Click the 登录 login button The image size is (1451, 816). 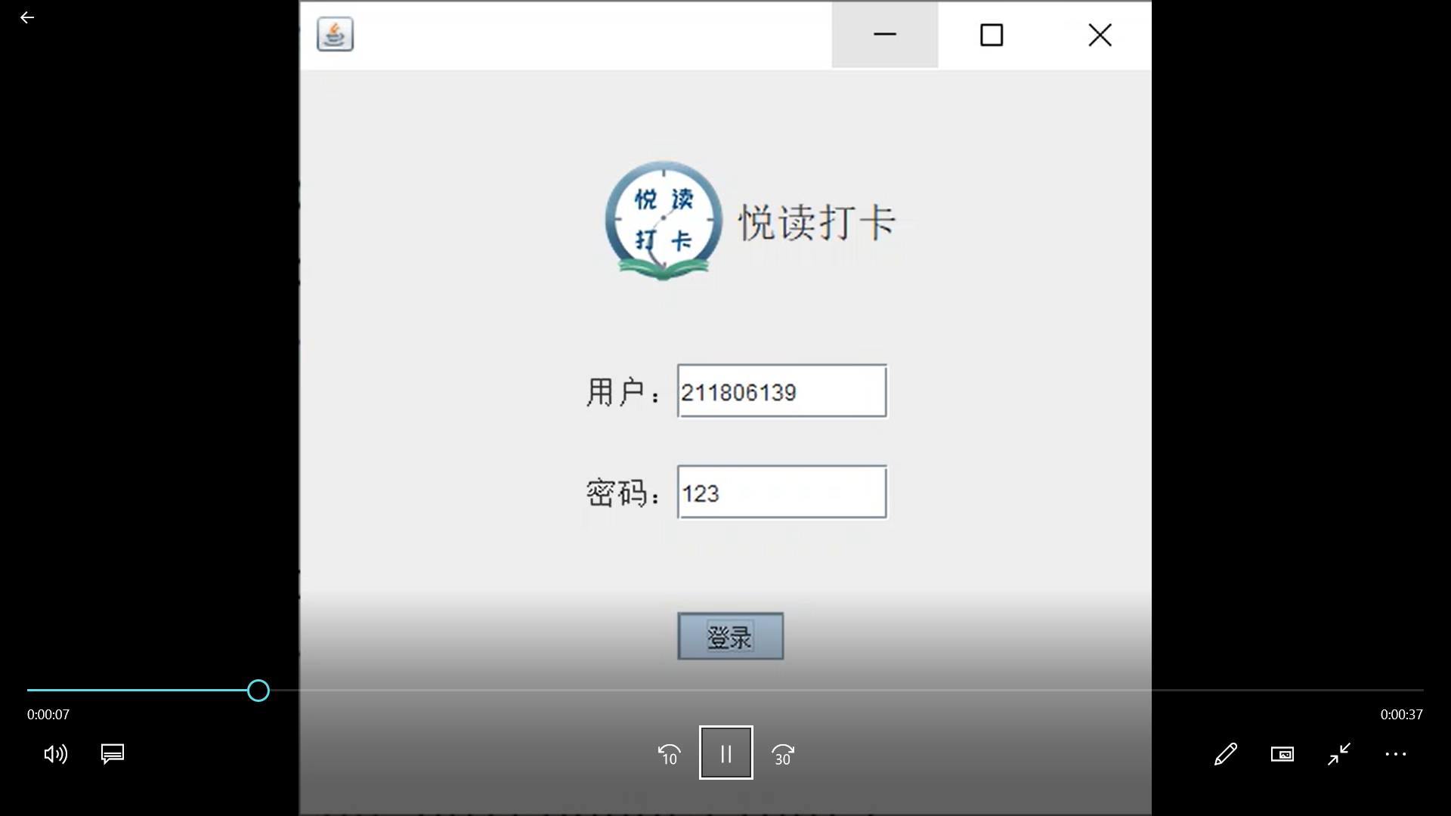pos(730,636)
